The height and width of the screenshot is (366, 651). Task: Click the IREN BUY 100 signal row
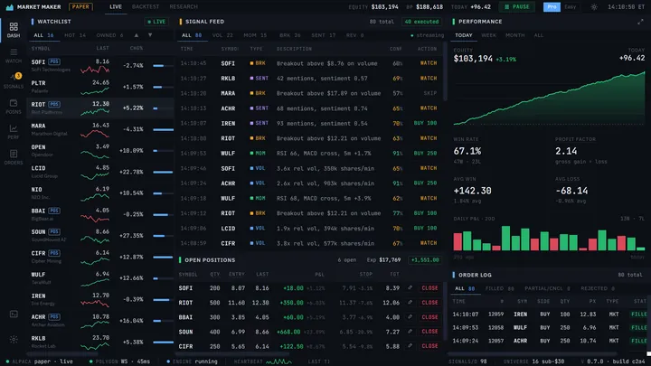(x=308, y=123)
